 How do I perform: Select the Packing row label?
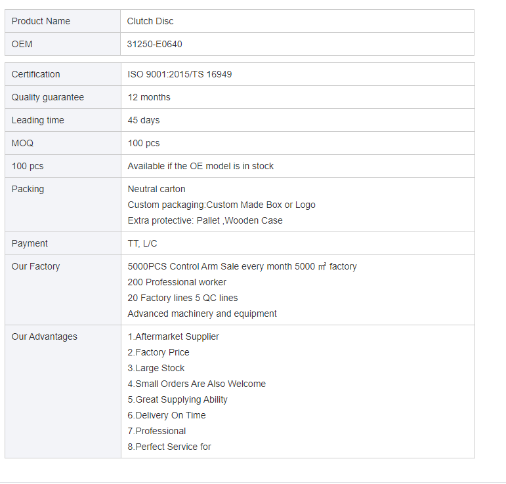click(x=63, y=205)
